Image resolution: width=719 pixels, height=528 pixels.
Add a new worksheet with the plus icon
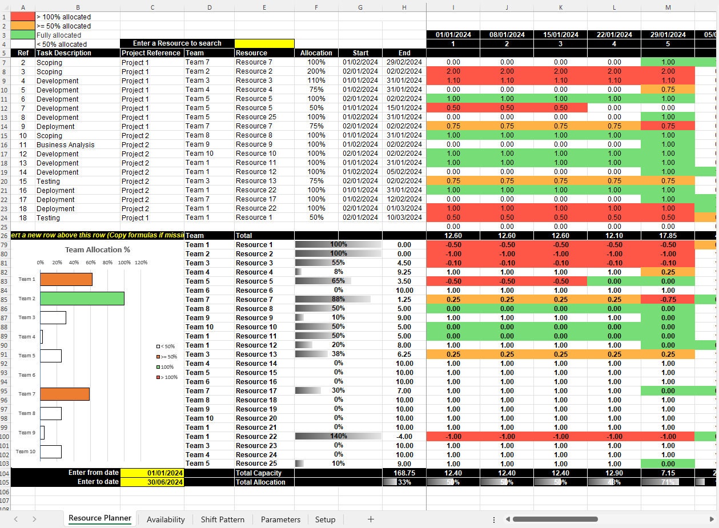(x=371, y=519)
